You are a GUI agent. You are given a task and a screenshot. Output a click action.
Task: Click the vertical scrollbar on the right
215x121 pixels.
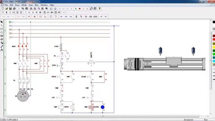click(211, 61)
